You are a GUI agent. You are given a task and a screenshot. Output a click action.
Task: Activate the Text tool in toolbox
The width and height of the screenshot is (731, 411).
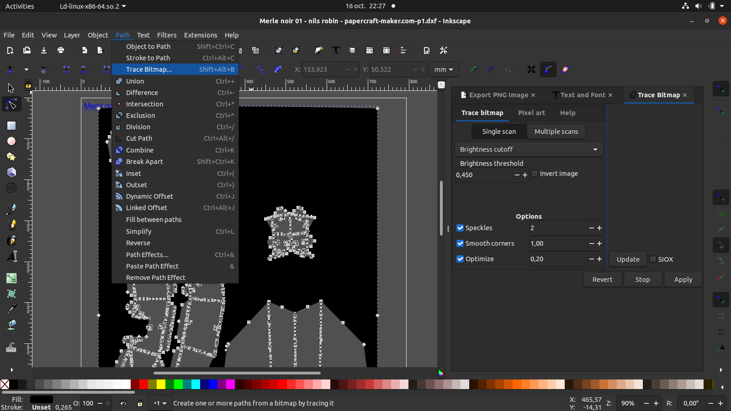tap(11, 256)
